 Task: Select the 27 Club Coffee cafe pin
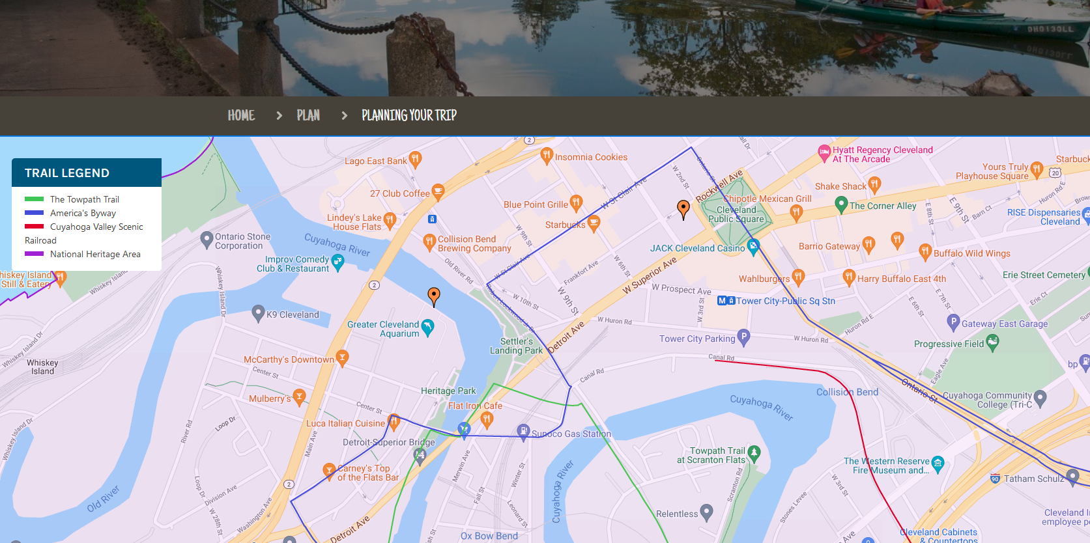click(438, 191)
